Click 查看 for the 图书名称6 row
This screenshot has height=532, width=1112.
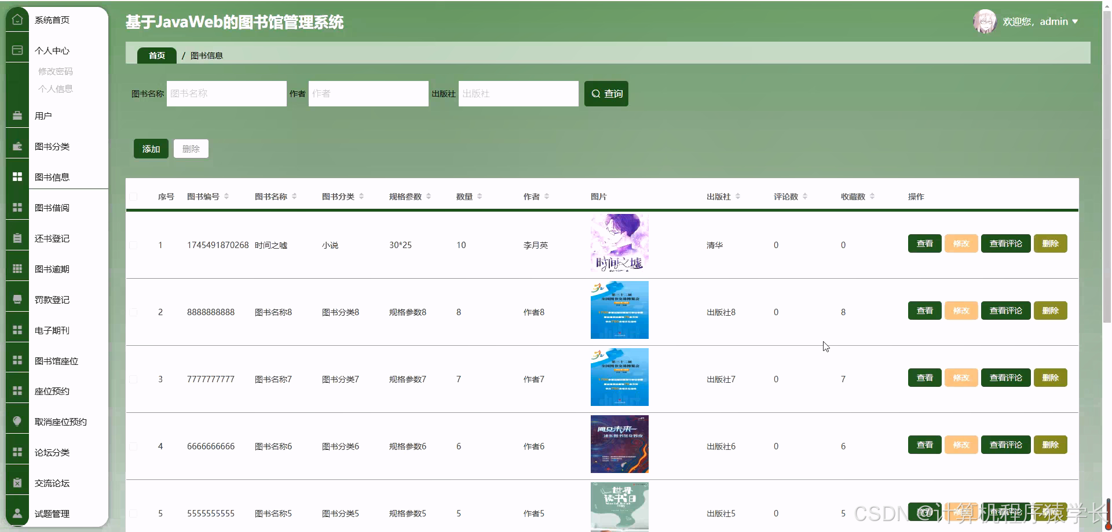point(925,445)
